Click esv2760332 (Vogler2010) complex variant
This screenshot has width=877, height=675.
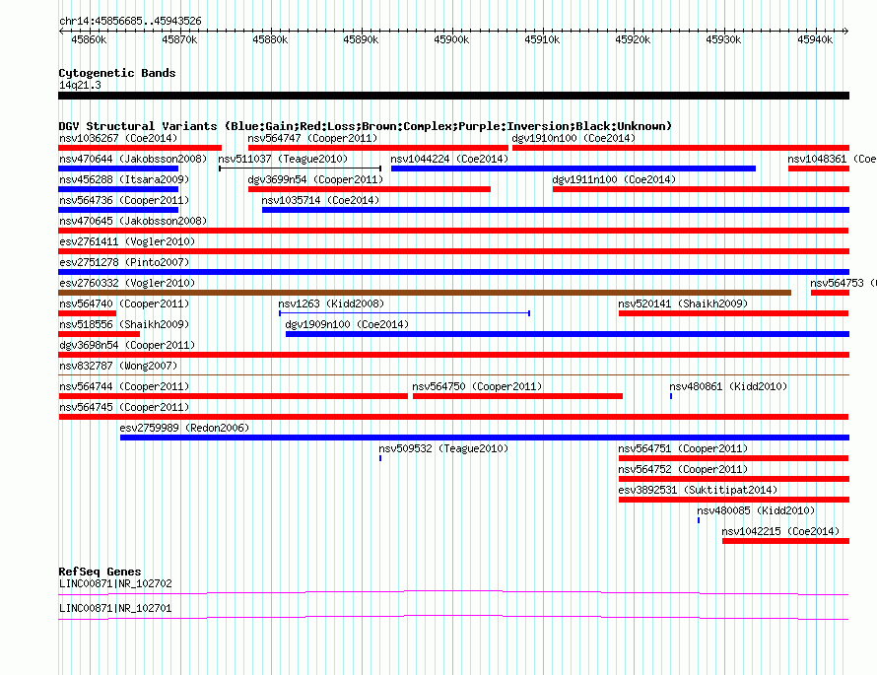click(x=425, y=293)
